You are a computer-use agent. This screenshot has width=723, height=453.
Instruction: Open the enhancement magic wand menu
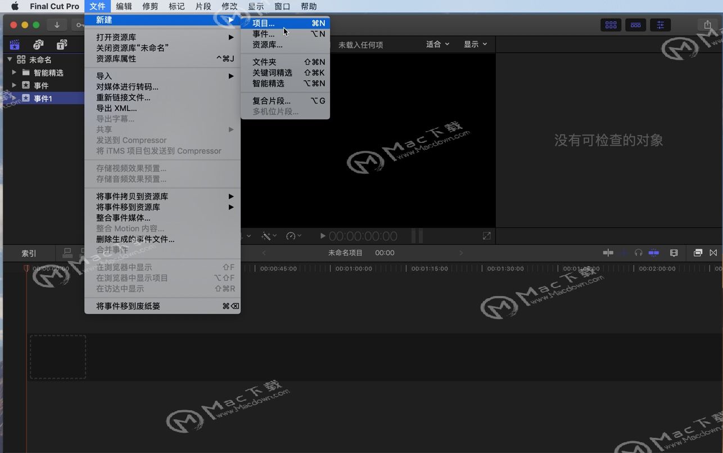pos(269,236)
